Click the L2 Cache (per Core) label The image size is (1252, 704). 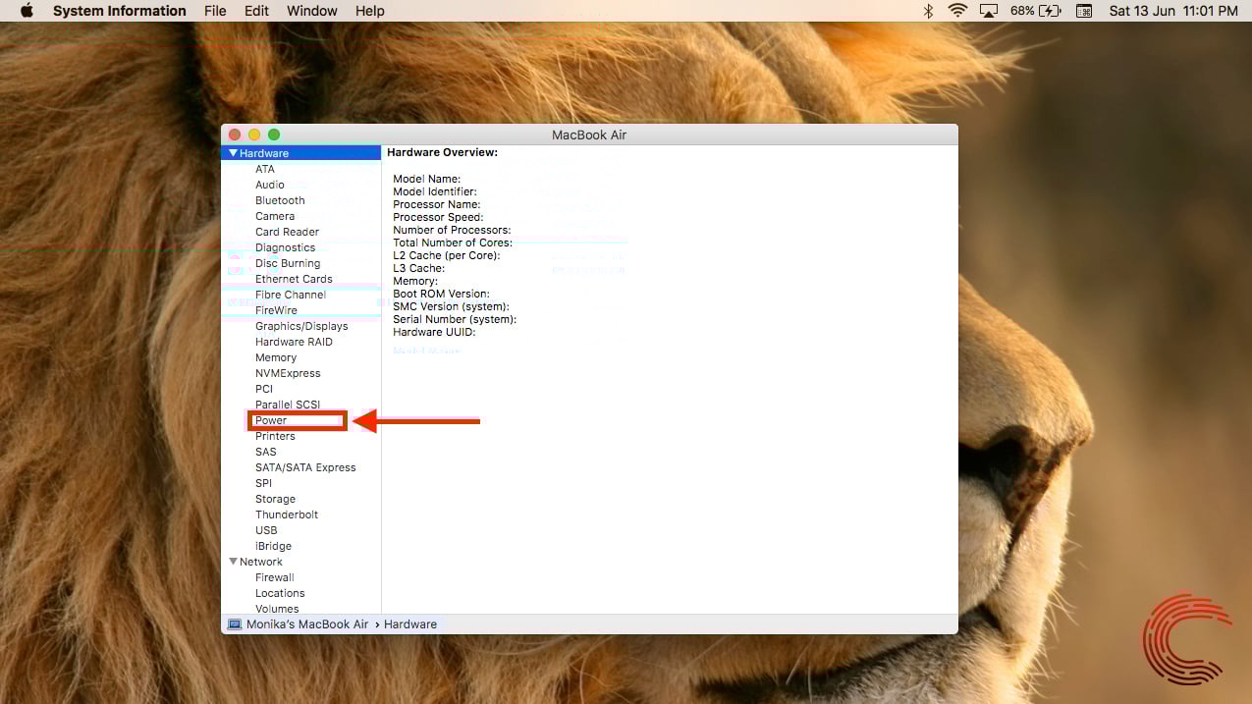(x=447, y=255)
